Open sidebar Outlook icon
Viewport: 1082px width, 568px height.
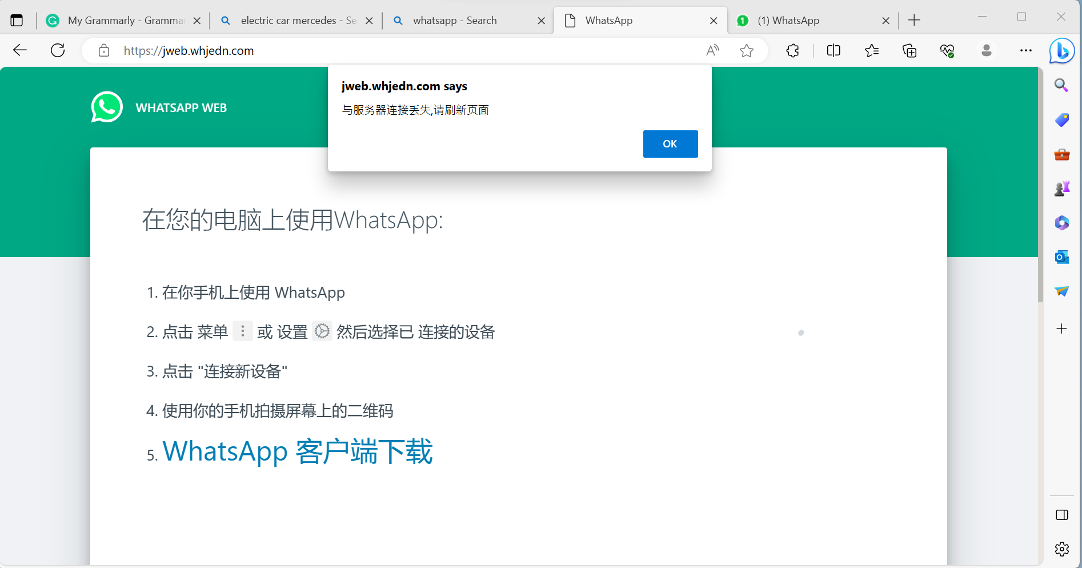1061,257
